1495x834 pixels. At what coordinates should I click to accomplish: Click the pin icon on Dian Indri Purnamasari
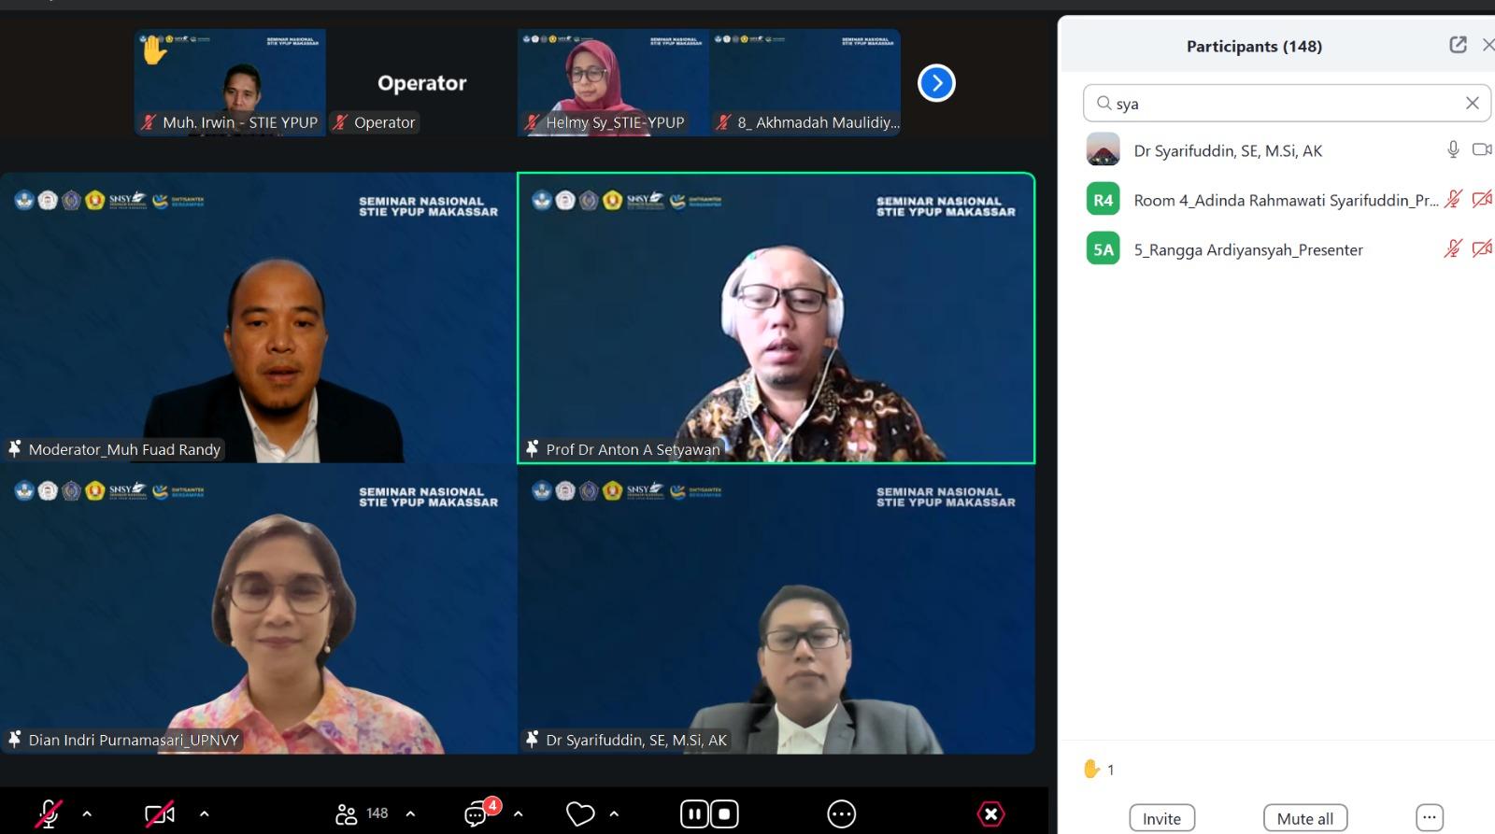pyautogui.click(x=15, y=739)
